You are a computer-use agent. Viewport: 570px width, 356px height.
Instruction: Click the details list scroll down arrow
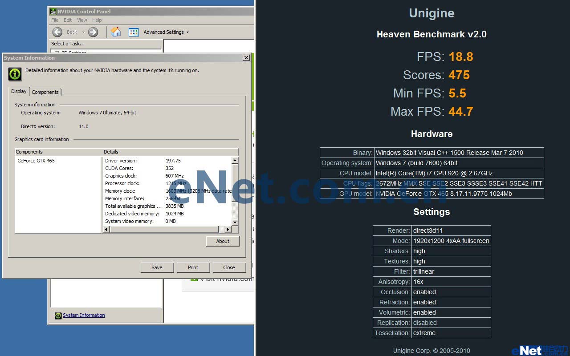pos(235,222)
